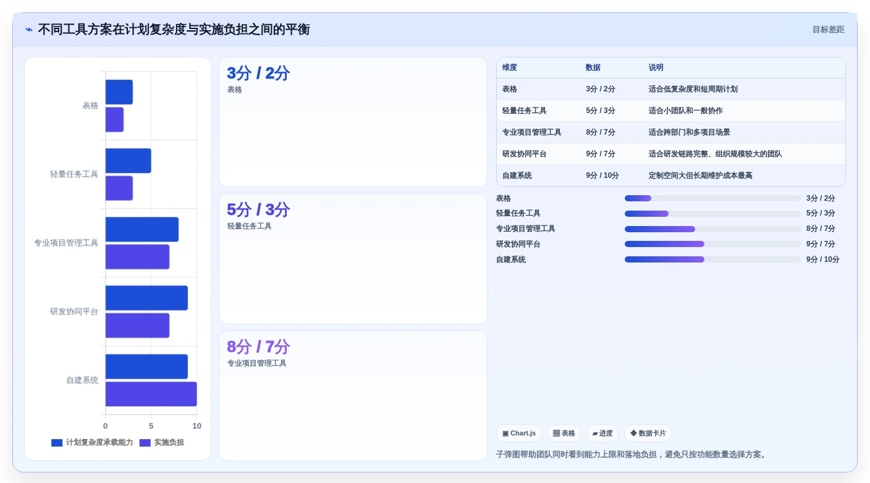870x483 pixels.
Task: Click the 表格 row in the table
Action: [671, 89]
